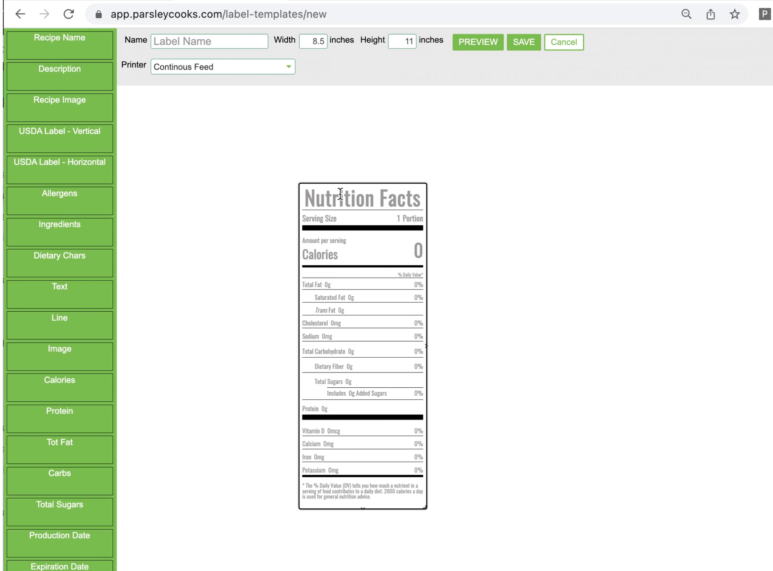Image resolution: width=773 pixels, height=571 pixels.
Task: Open the Continous Feed printer dropdown
Action: pos(223,67)
